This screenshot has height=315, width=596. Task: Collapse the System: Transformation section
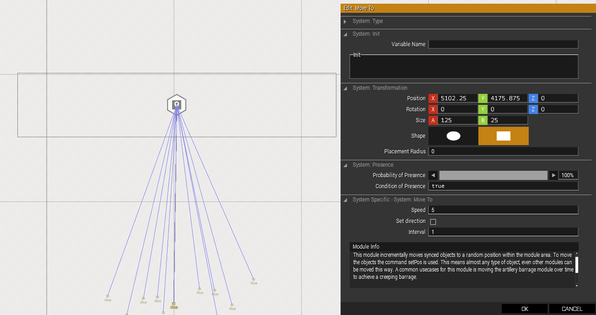(x=345, y=88)
